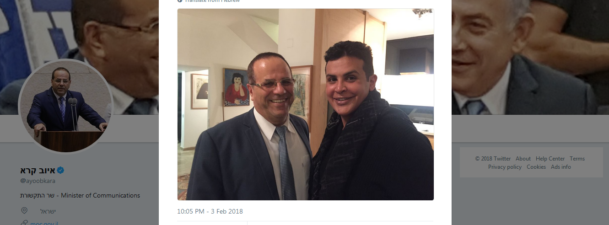Open the Ads info footer link
The height and width of the screenshot is (225, 609).
pos(561,167)
